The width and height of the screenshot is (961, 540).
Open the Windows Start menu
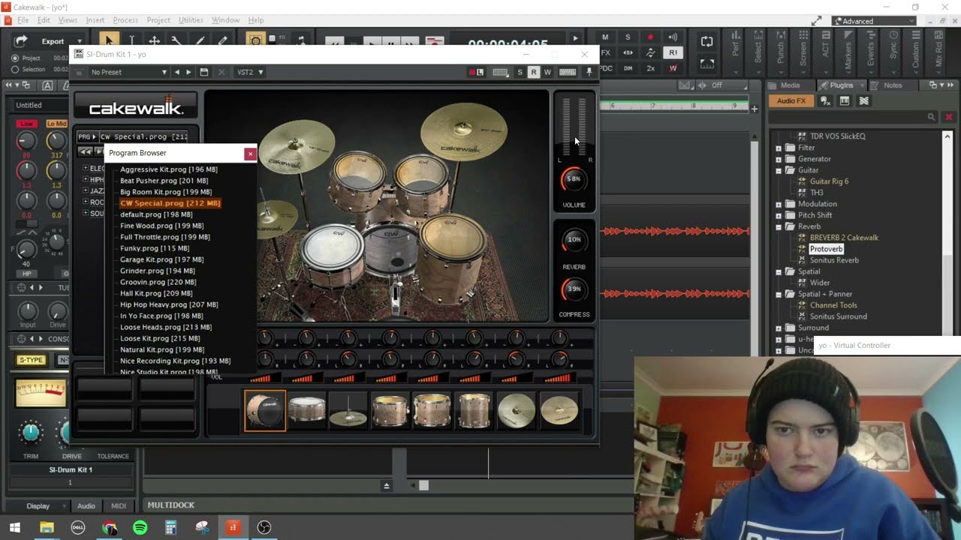[14, 527]
